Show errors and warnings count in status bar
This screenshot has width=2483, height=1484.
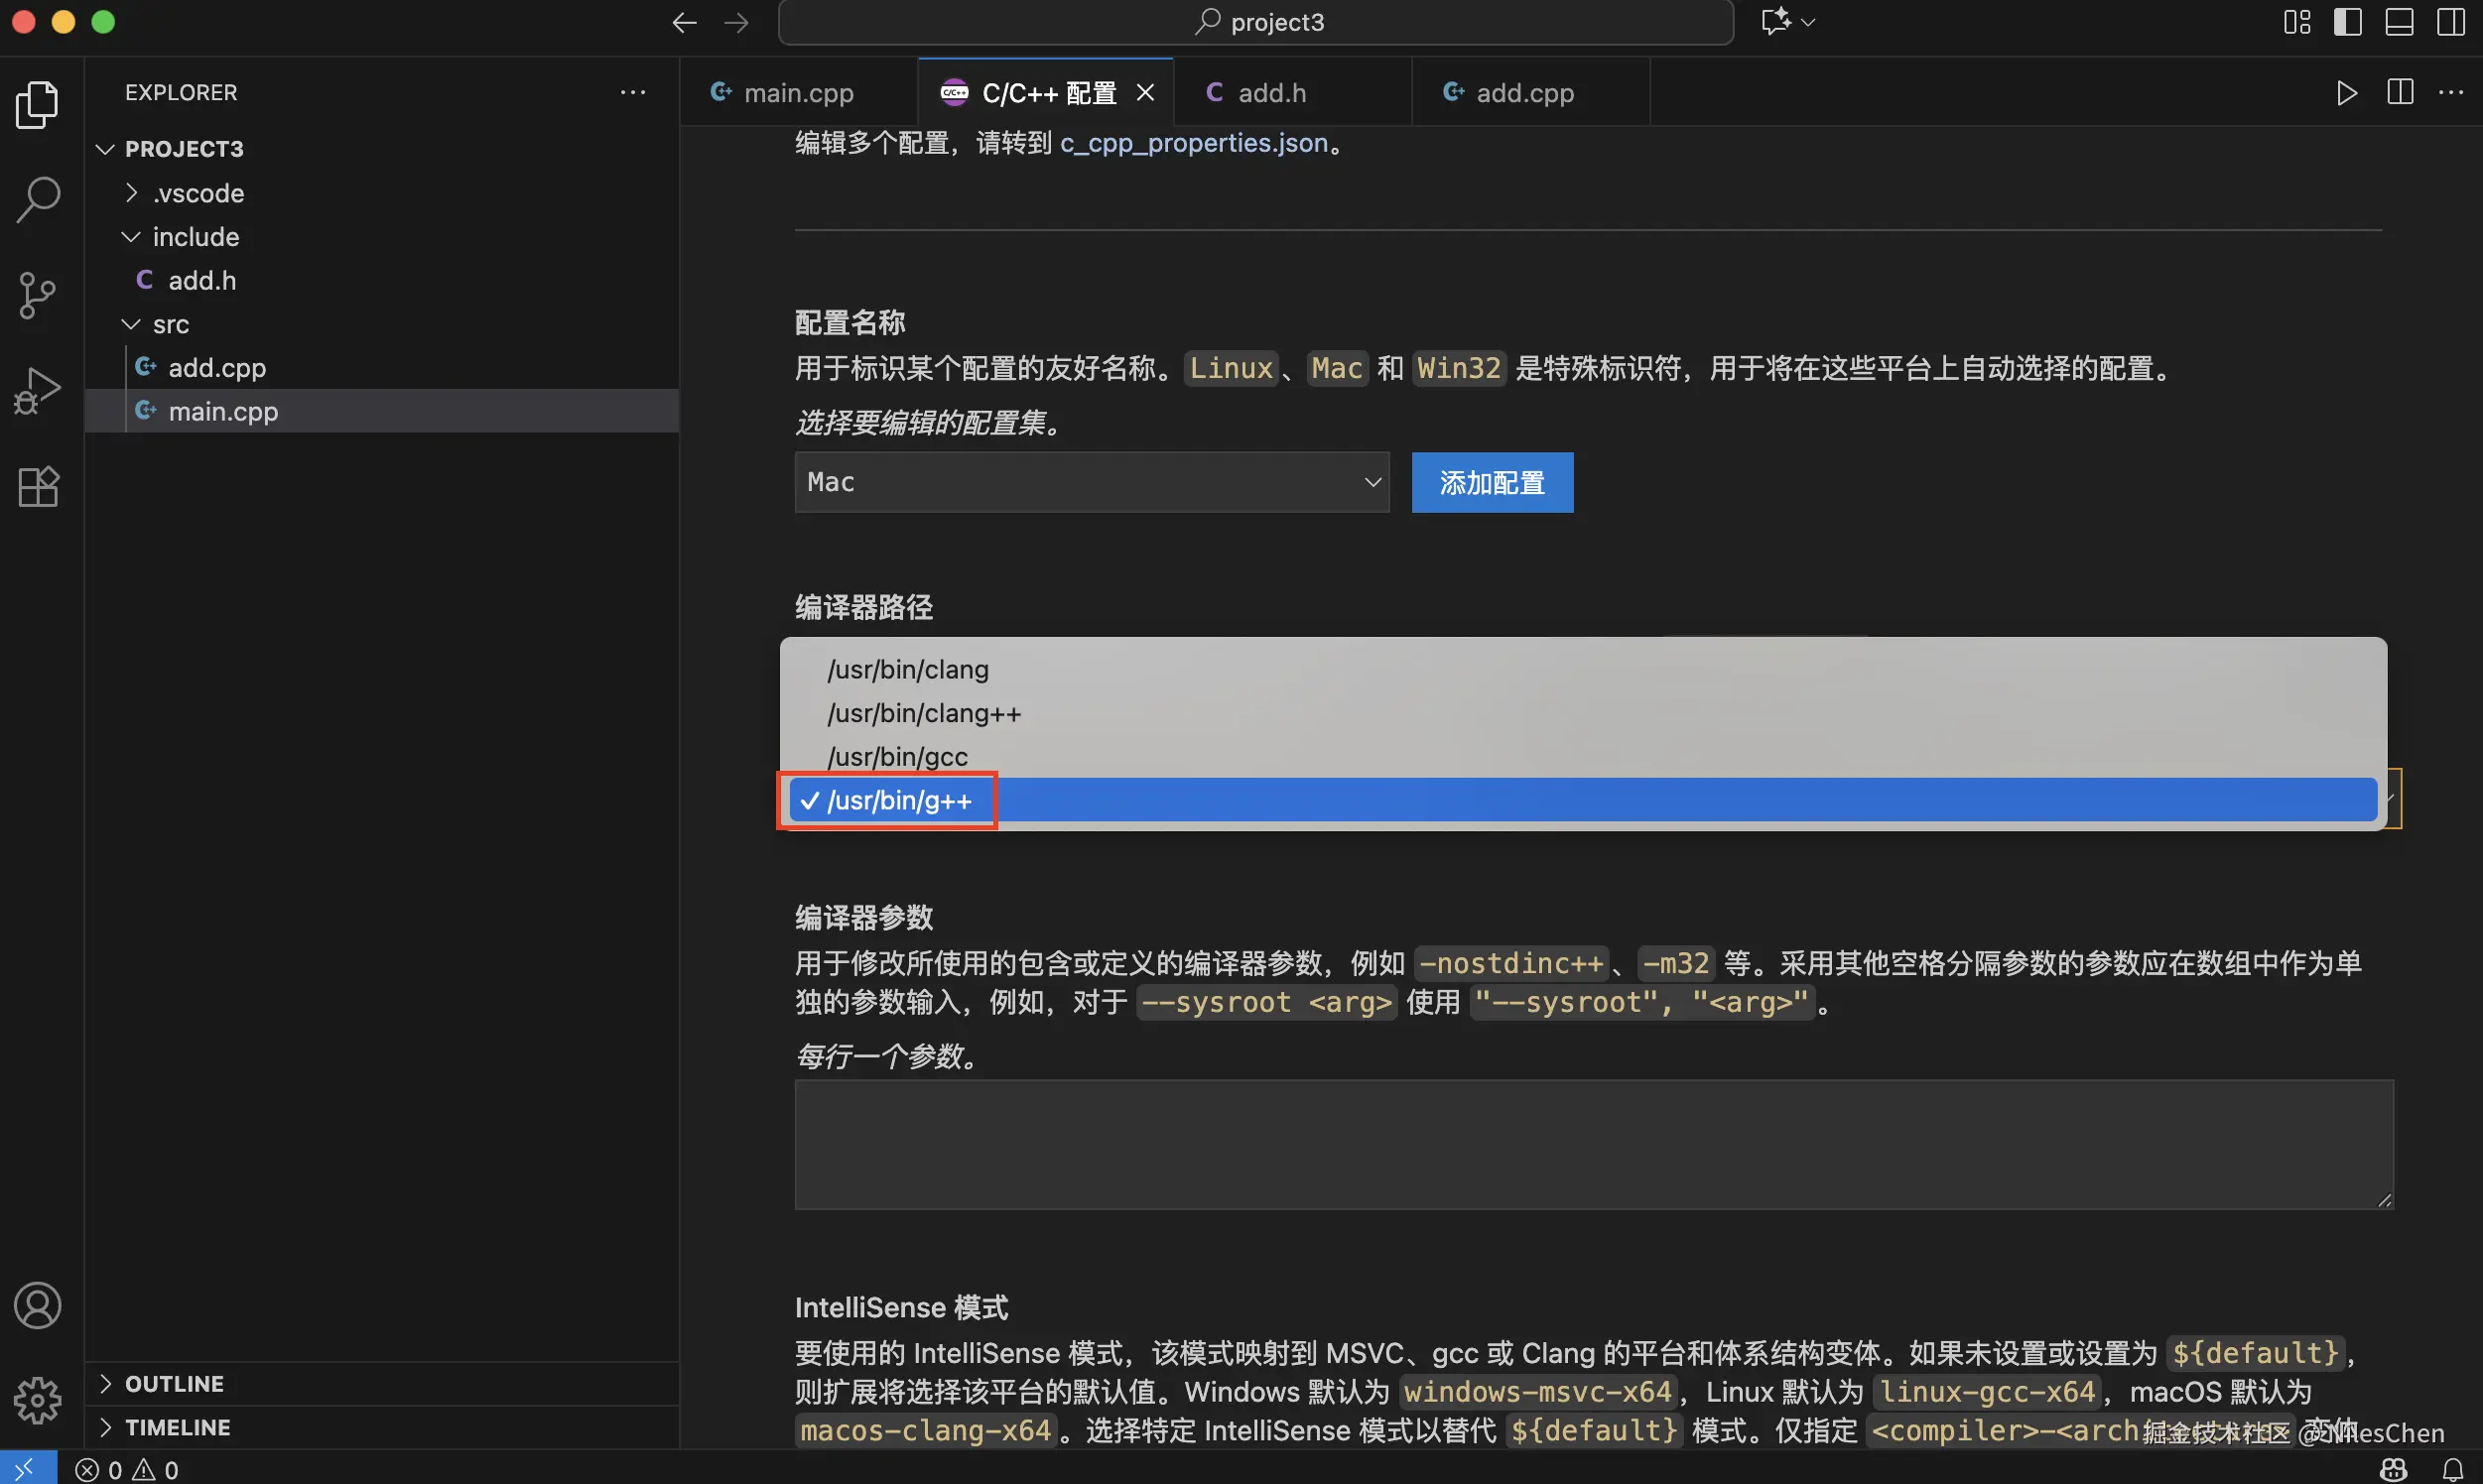point(128,1469)
